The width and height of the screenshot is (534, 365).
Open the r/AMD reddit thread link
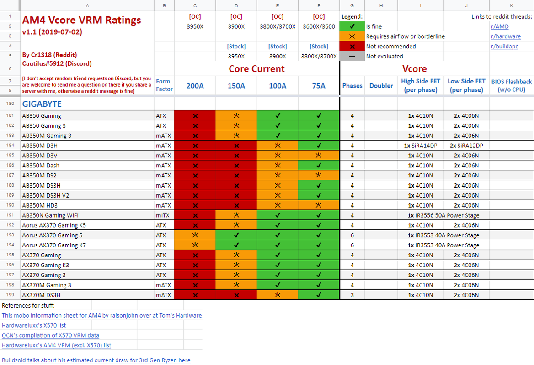[x=500, y=26]
